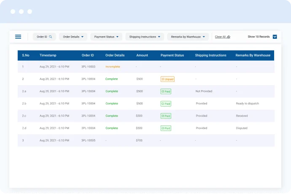Click the Order ID search field
Image resolution: width=291 pixels, height=195 pixels.
point(42,37)
